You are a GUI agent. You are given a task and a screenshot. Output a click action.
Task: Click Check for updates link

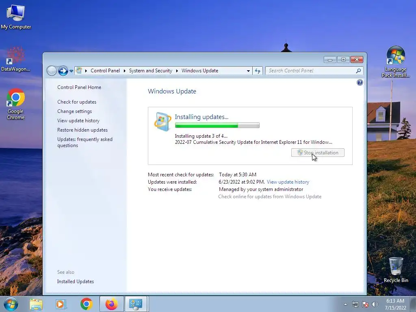coord(77,102)
